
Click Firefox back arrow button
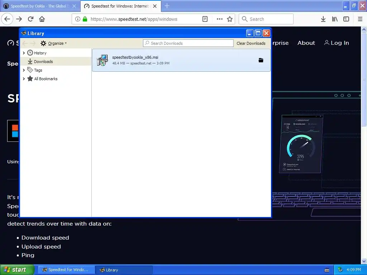click(7, 19)
